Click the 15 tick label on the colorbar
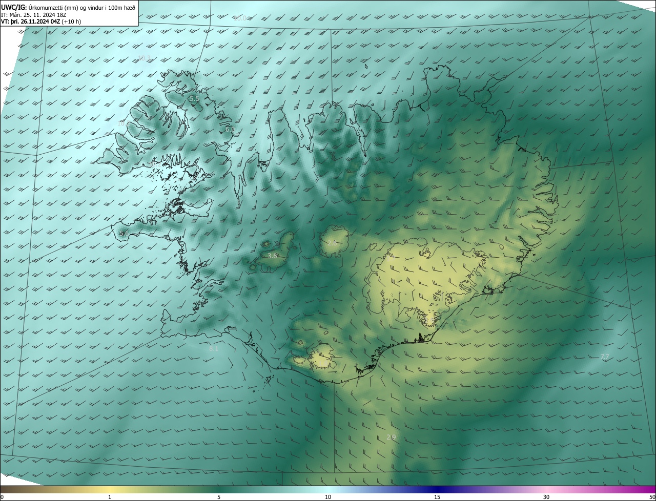 pyautogui.click(x=437, y=497)
